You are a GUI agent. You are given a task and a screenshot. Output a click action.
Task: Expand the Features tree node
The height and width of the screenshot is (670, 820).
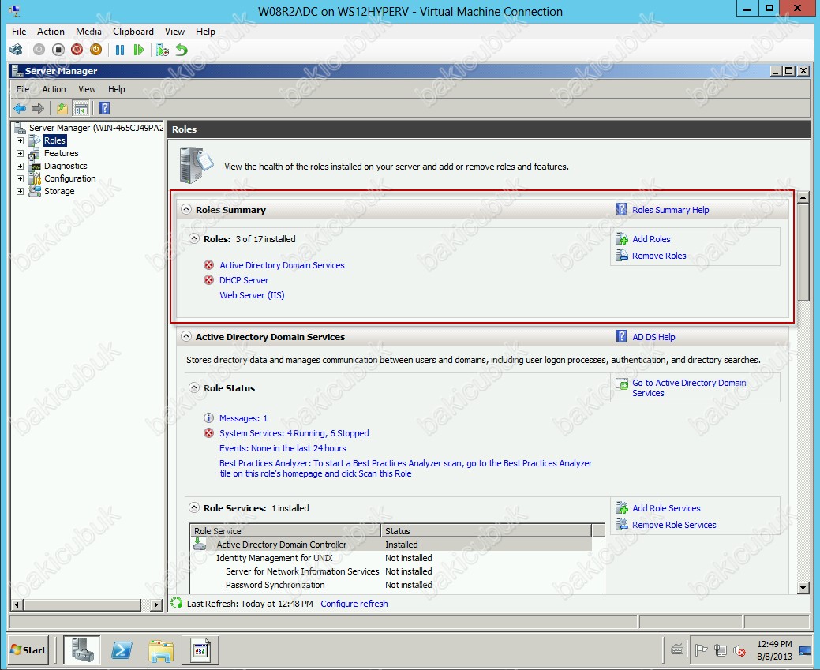(x=20, y=153)
